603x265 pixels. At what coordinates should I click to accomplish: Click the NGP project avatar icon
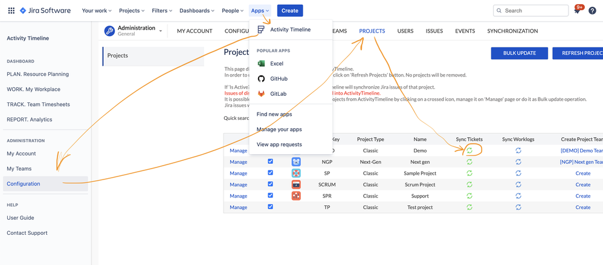point(296,162)
